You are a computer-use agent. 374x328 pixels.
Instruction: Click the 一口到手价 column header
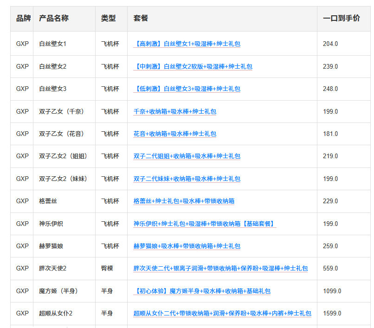tap(341, 19)
